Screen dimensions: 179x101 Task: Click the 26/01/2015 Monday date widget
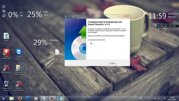(x=173, y=15)
